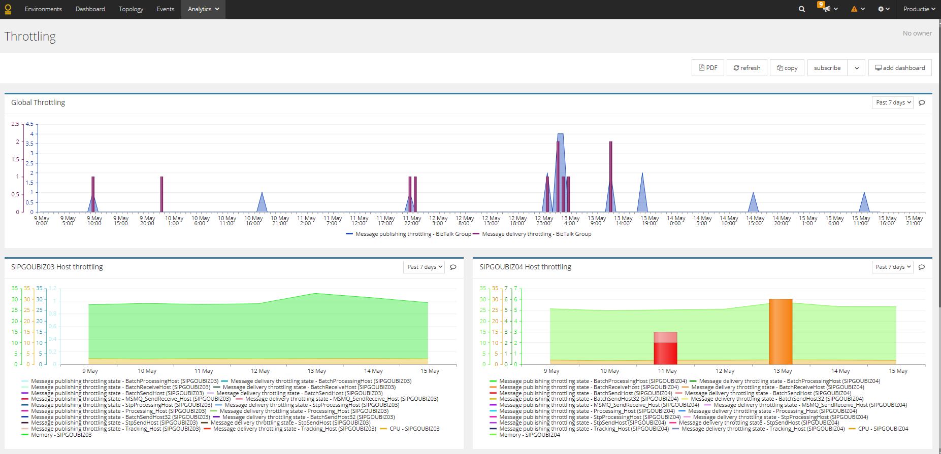Open the Productie environment dropdown
Screen dimensions: 941x454
point(919,9)
